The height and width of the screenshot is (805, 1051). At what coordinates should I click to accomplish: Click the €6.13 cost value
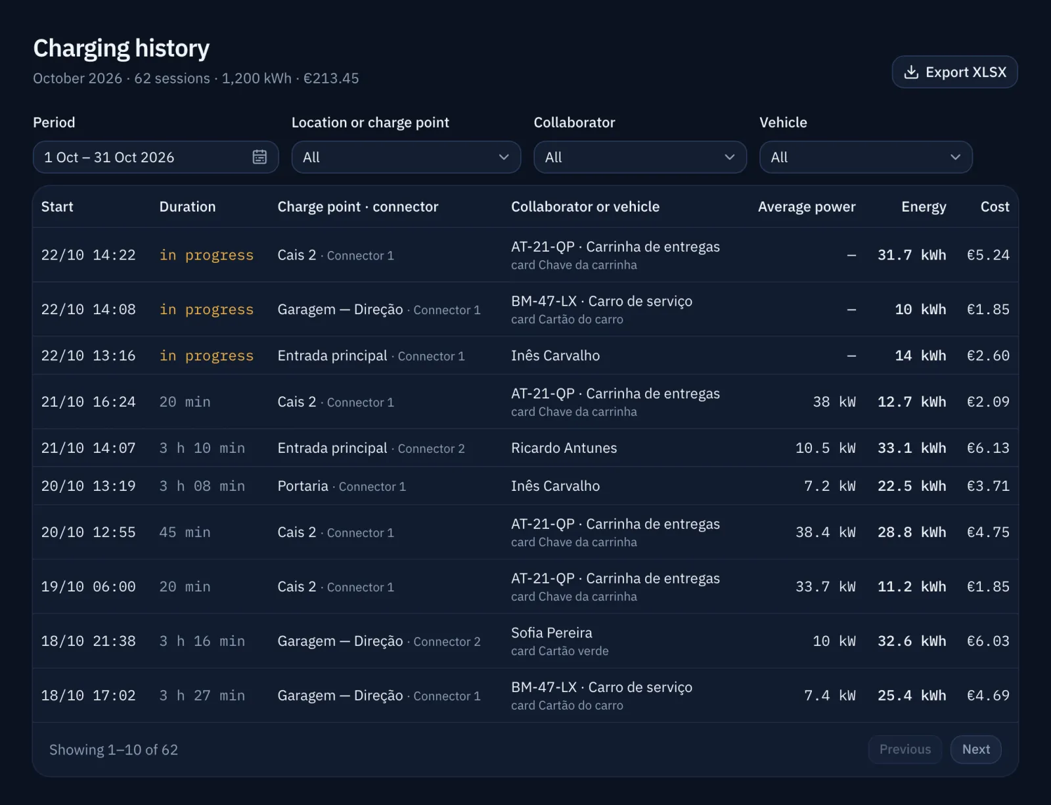point(988,448)
